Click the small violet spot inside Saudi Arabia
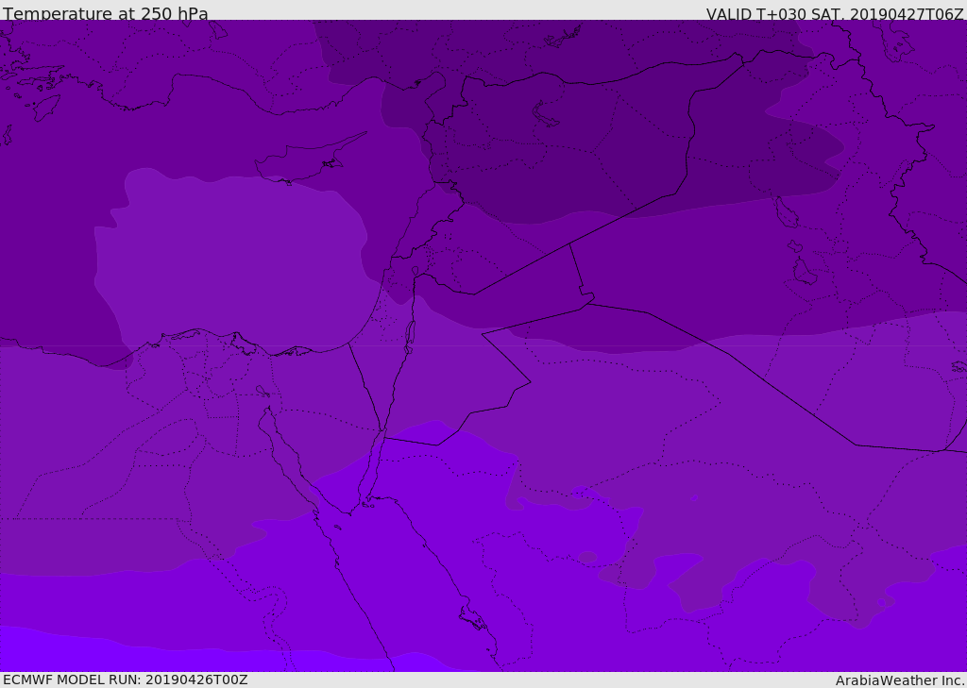The height and width of the screenshot is (688, 967). 694,497
